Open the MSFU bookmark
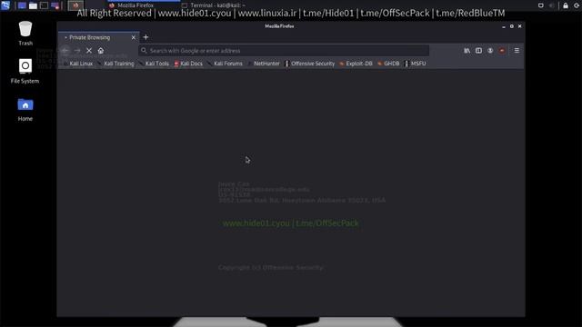This screenshot has width=582, height=327. (x=416, y=64)
